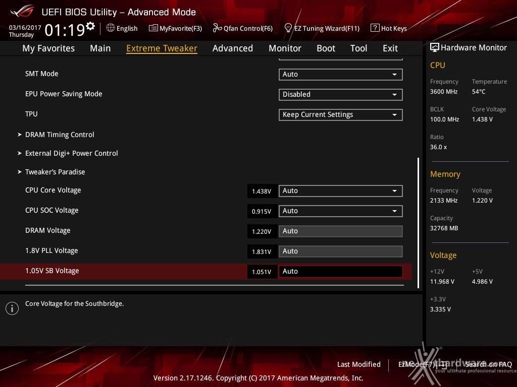
Task: Switch to the Advanced tab
Action: point(232,48)
